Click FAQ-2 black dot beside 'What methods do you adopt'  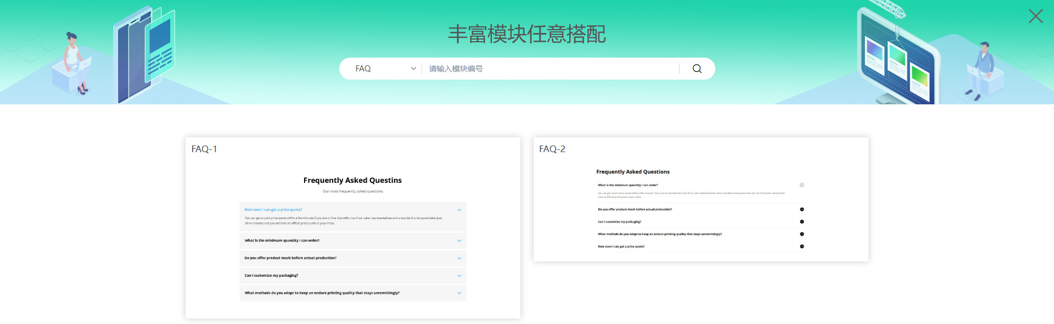pyautogui.click(x=802, y=234)
